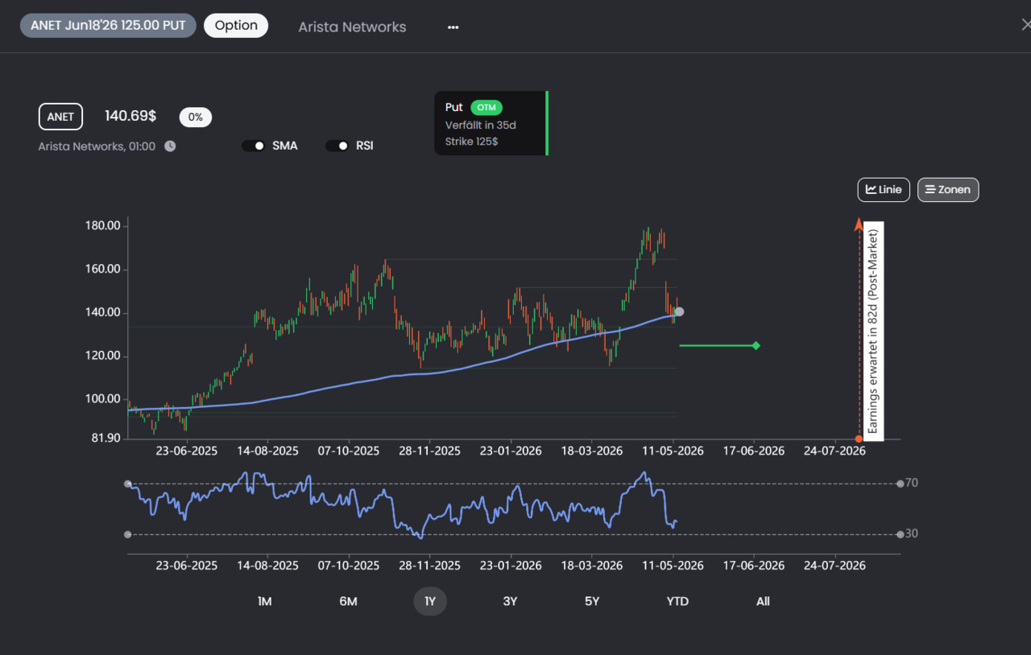The width and height of the screenshot is (1031, 655).
Task: Click the 81.90 price axis label
Action: point(105,439)
